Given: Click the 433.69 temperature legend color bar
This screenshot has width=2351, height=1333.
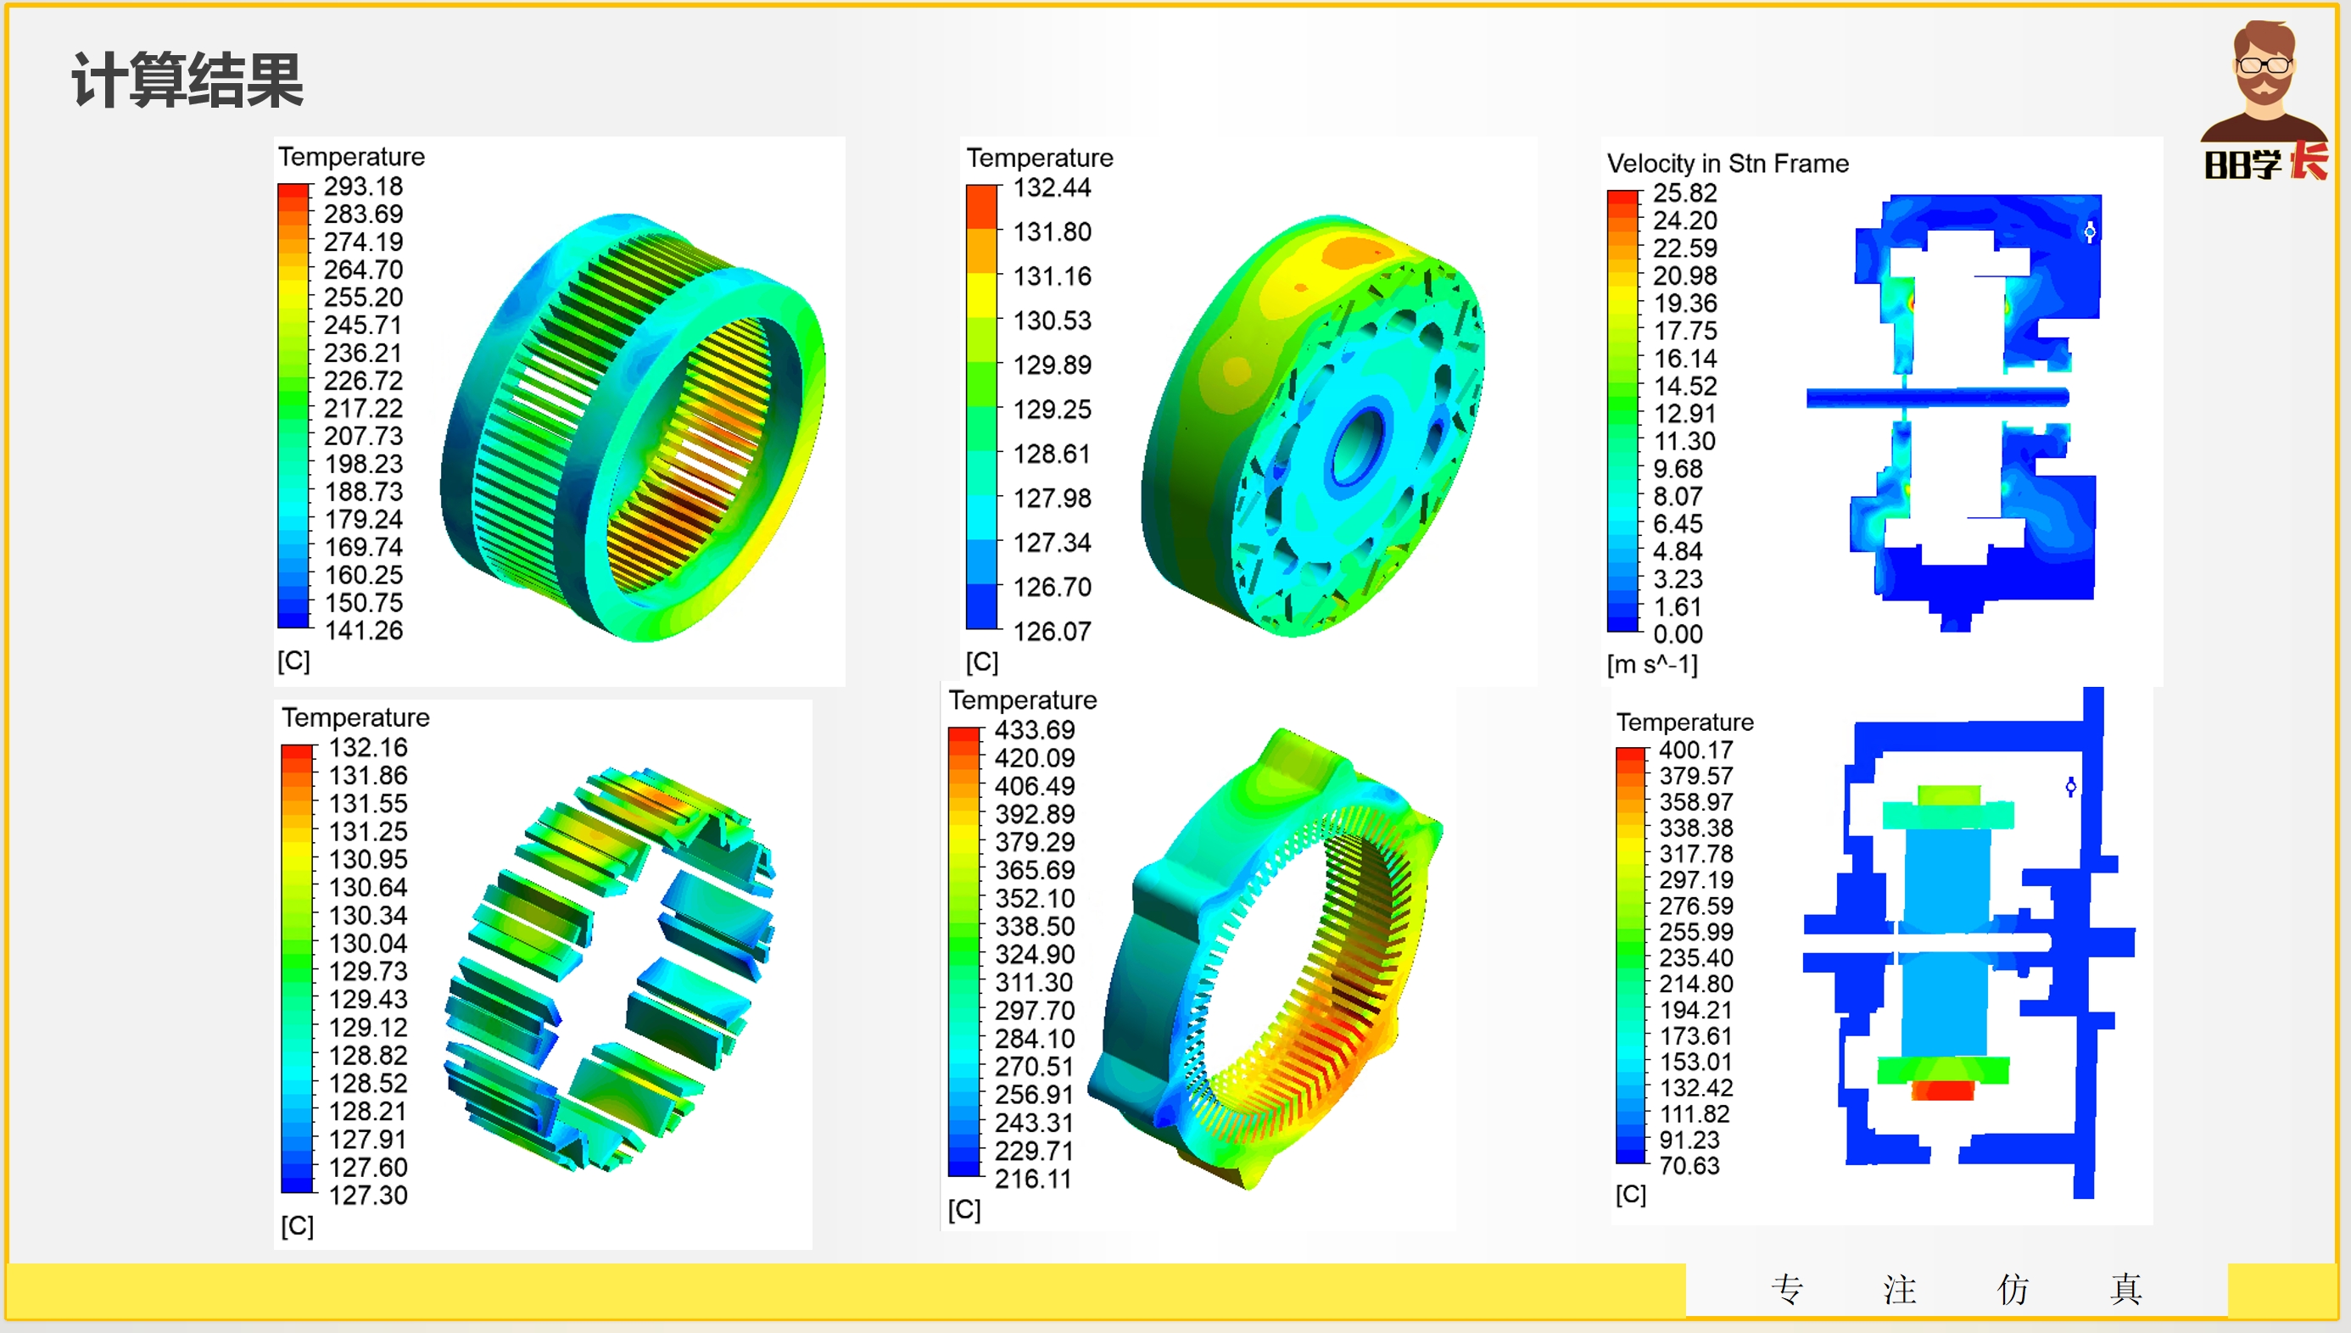Looking at the screenshot, I should pos(964,952).
